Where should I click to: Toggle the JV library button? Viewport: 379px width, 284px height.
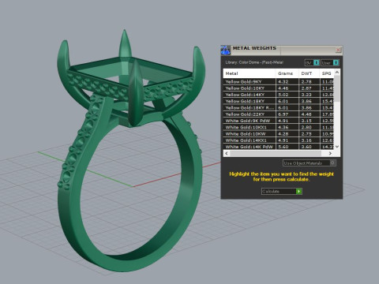312,62
